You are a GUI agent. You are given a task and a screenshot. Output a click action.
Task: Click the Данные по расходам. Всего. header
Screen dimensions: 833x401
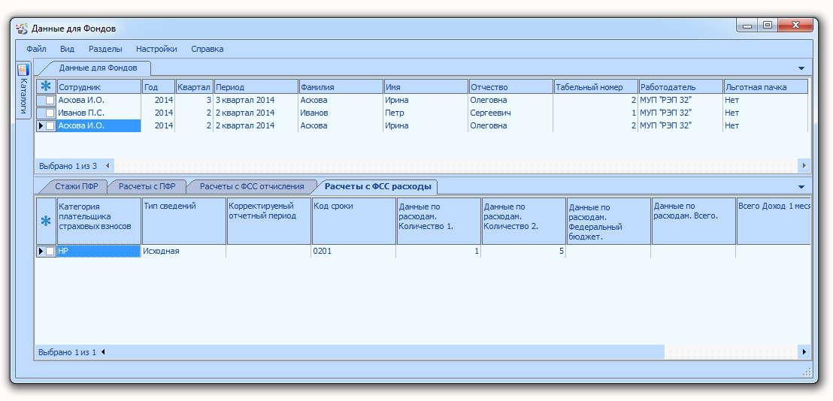point(694,222)
